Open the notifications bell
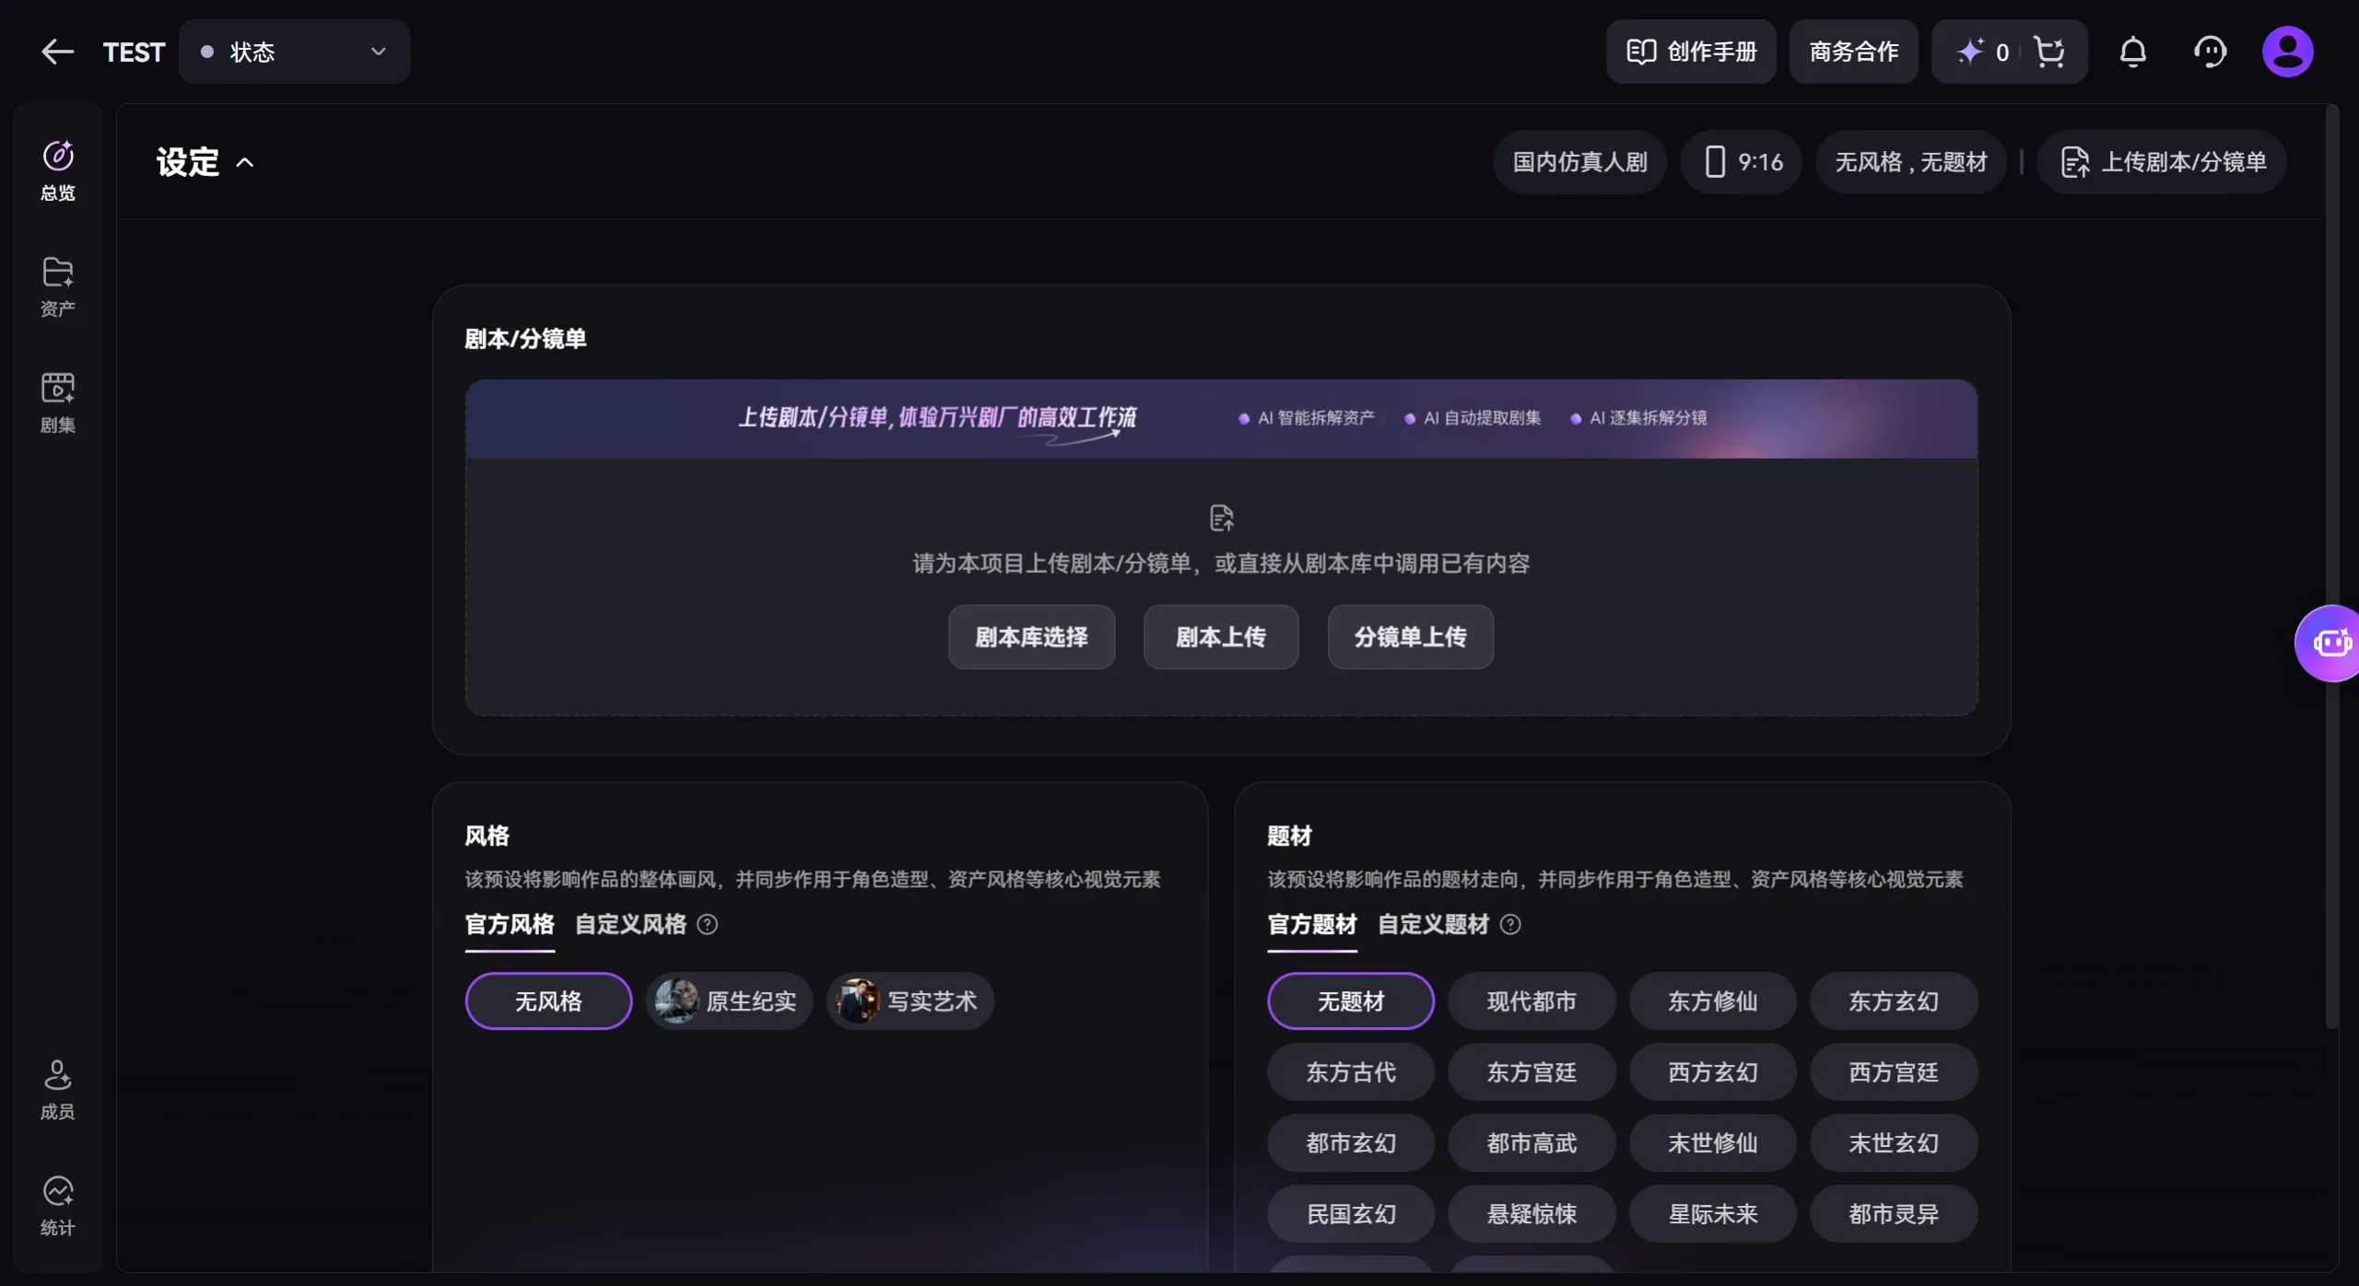Image resolution: width=2359 pixels, height=1286 pixels. click(2133, 52)
